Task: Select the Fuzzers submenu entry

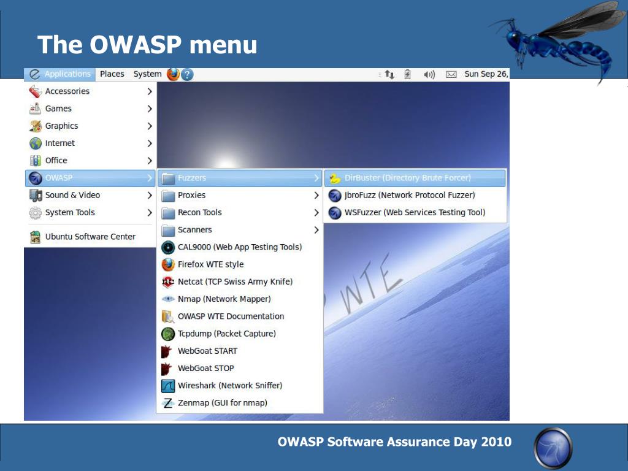Action: pyautogui.click(x=240, y=178)
